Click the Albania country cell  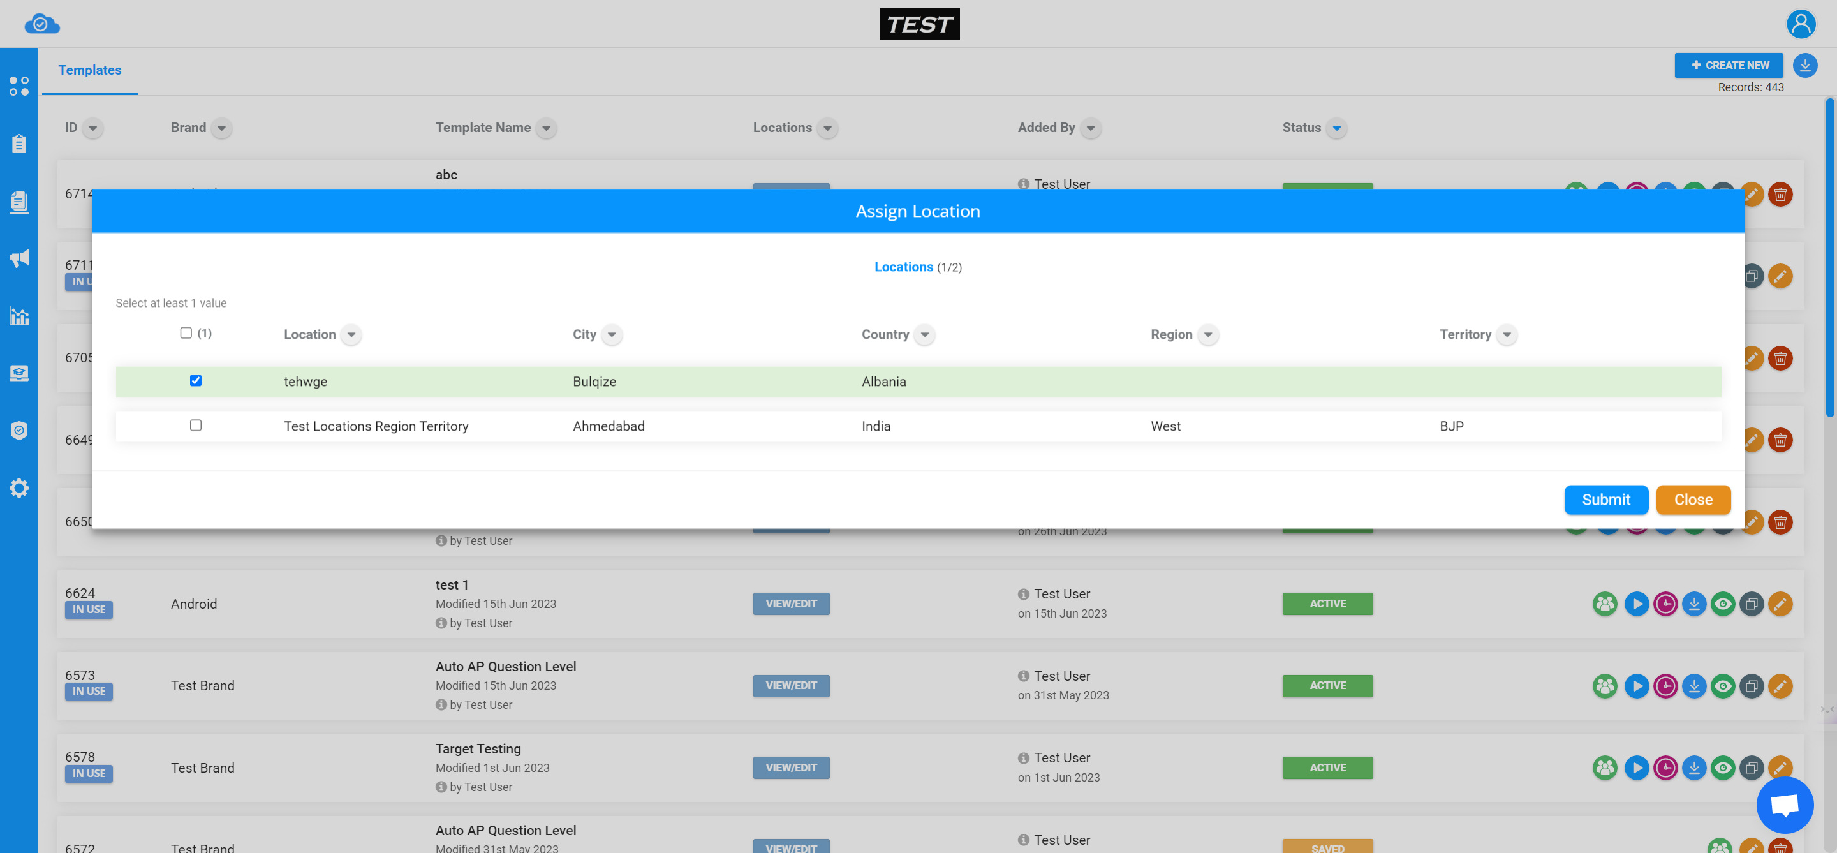883,382
